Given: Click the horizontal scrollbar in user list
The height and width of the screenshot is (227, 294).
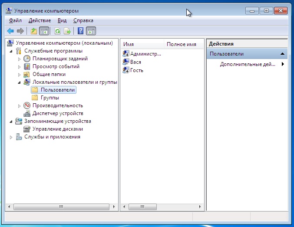Looking at the screenshot, I should tap(163, 207).
